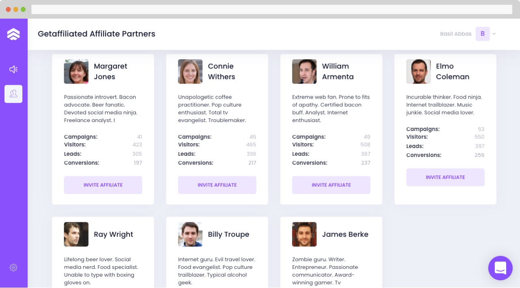Select the Elmo Coleman name
This screenshot has width=520, height=288.
pos(453,71)
